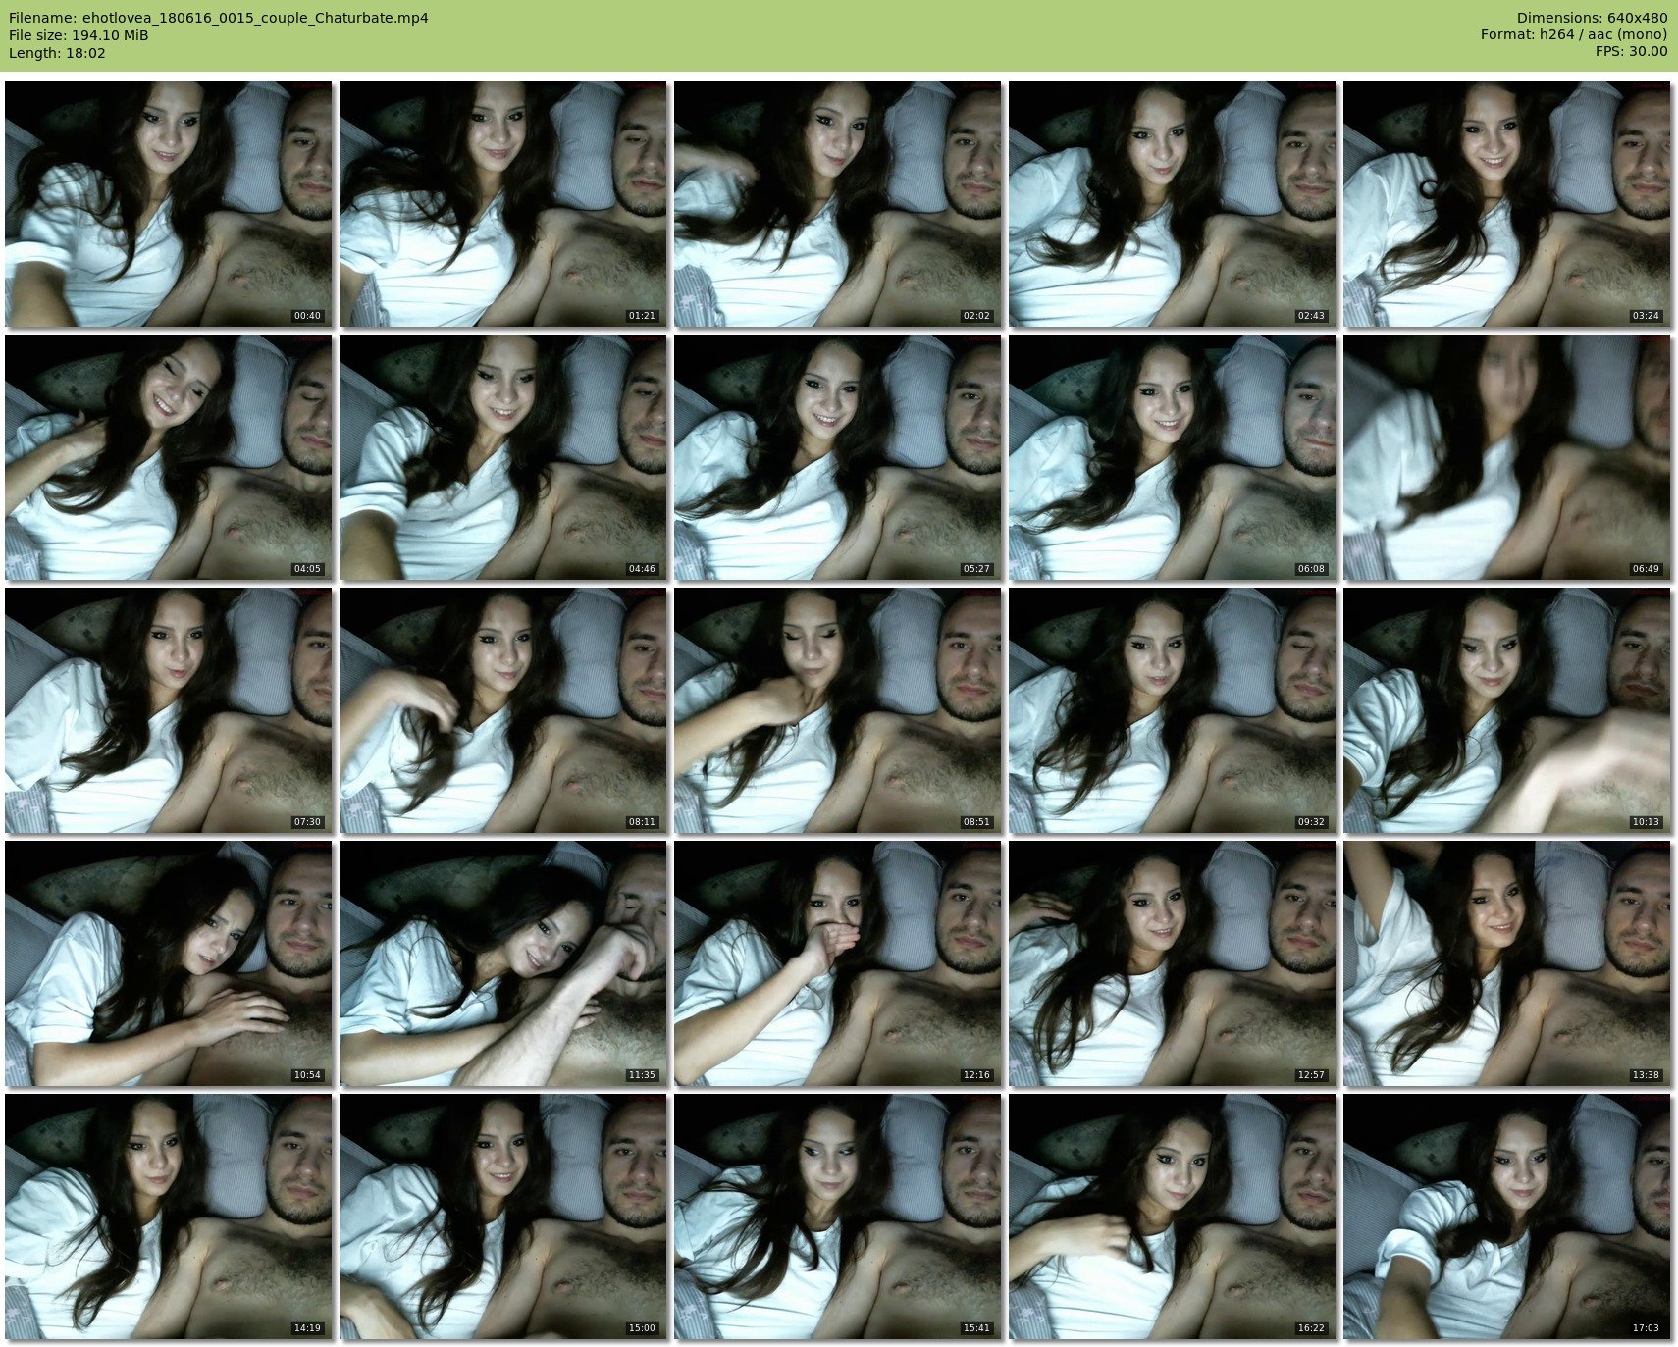Open the thumbnail at 02:02
The image size is (1678, 1347).
click(838, 204)
